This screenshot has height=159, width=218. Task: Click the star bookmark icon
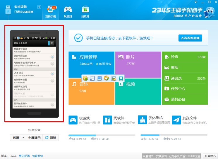[121, 78]
